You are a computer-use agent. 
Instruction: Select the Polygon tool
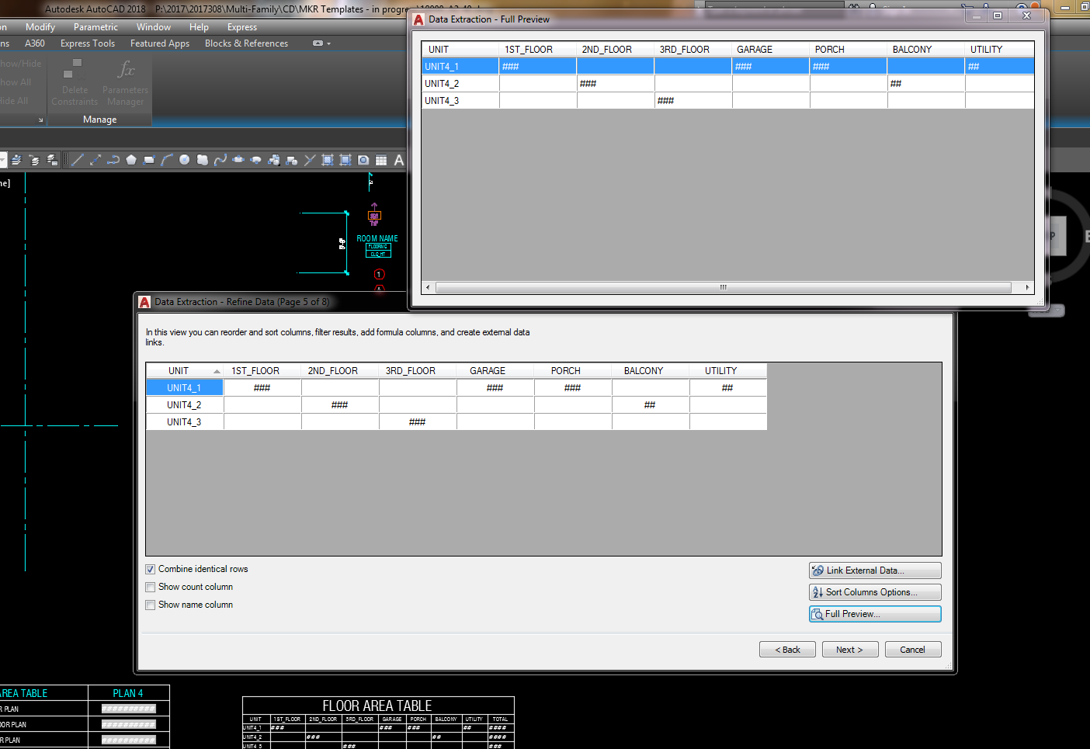point(131,160)
